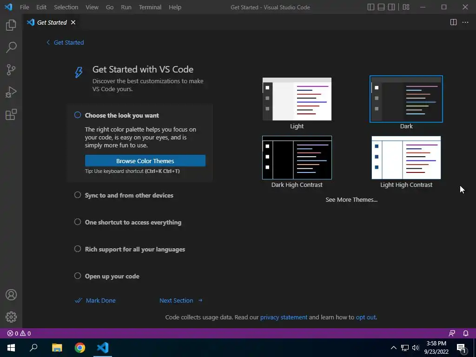Close the Get Started tab
The image size is (476, 357).
point(73,22)
